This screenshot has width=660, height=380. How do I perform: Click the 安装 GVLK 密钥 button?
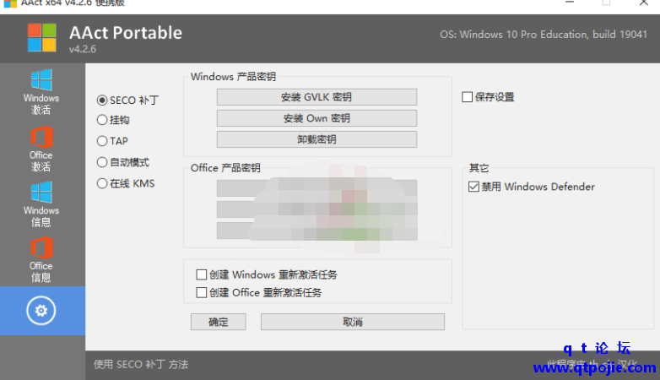pyautogui.click(x=316, y=97)
